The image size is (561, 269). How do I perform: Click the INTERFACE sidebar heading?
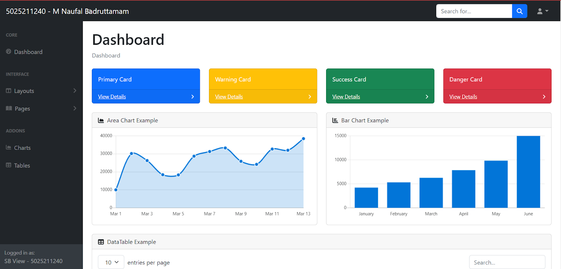[x=18, y=74]
